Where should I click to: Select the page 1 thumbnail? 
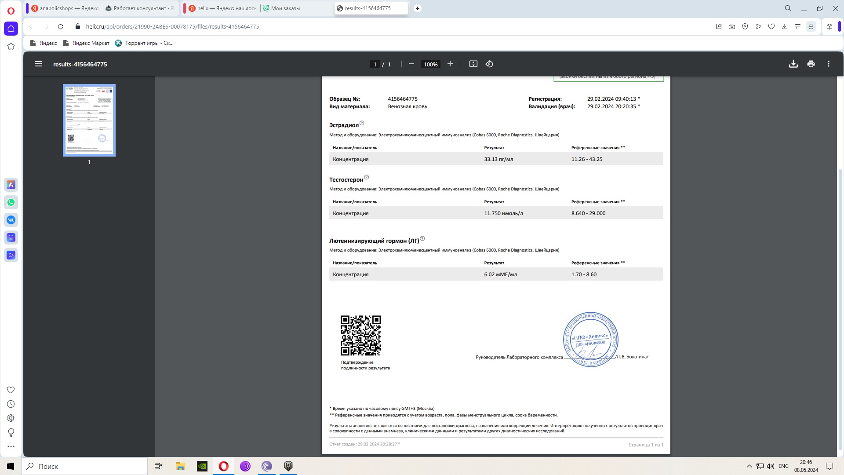point(89,120)
